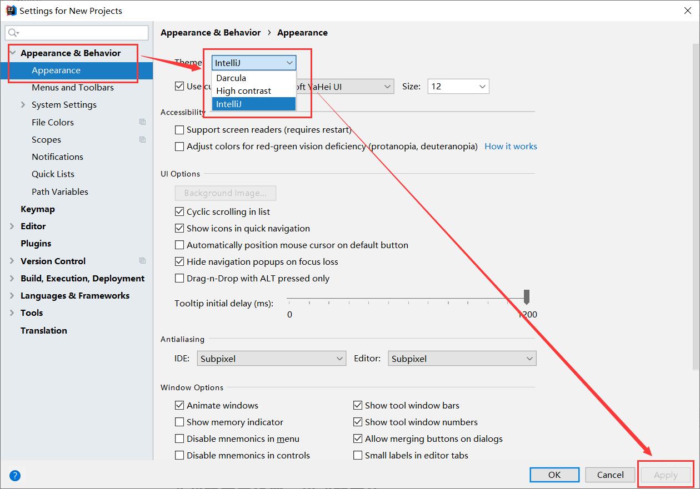The image size is (700, 489).
Task: Uncheck Hide navigation popups on focus loss
Action: tap(179, 261)
